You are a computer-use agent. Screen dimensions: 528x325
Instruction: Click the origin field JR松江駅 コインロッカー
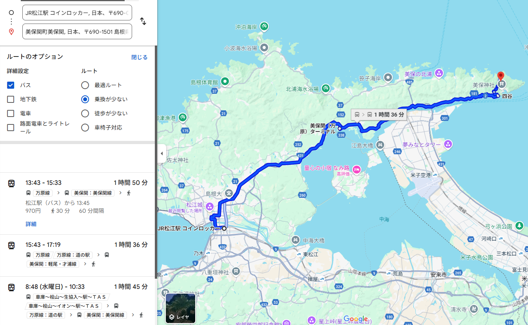click(77, 13)
